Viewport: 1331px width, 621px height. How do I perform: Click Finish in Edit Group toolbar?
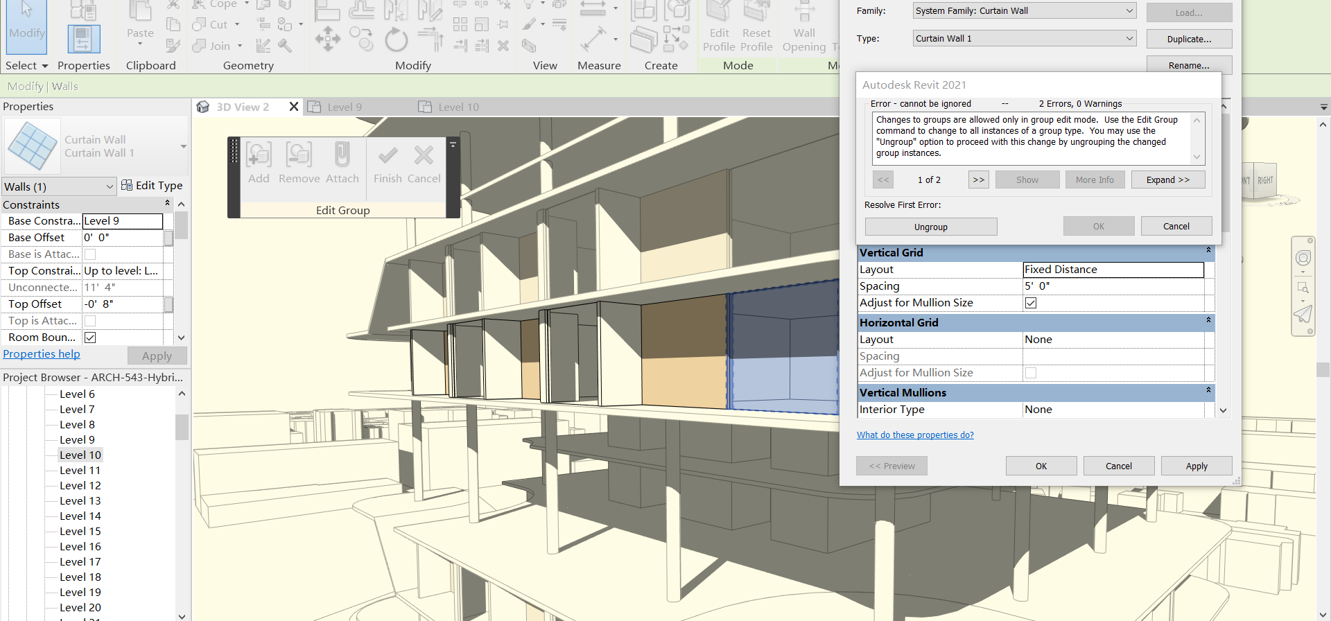pos(388,164)
